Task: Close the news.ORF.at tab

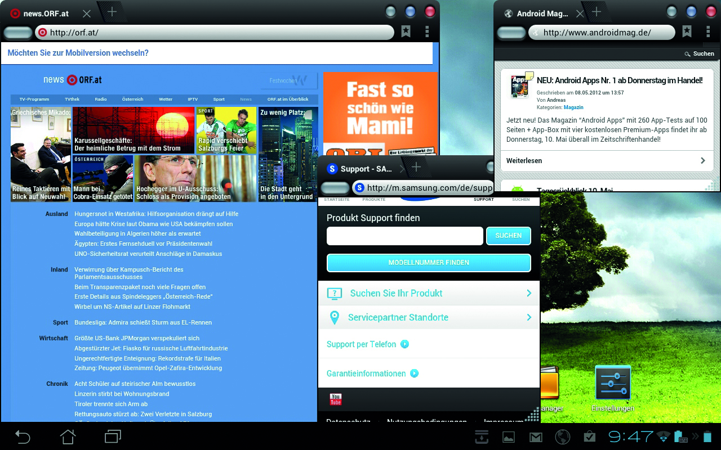Action: [x=86, y=13]
